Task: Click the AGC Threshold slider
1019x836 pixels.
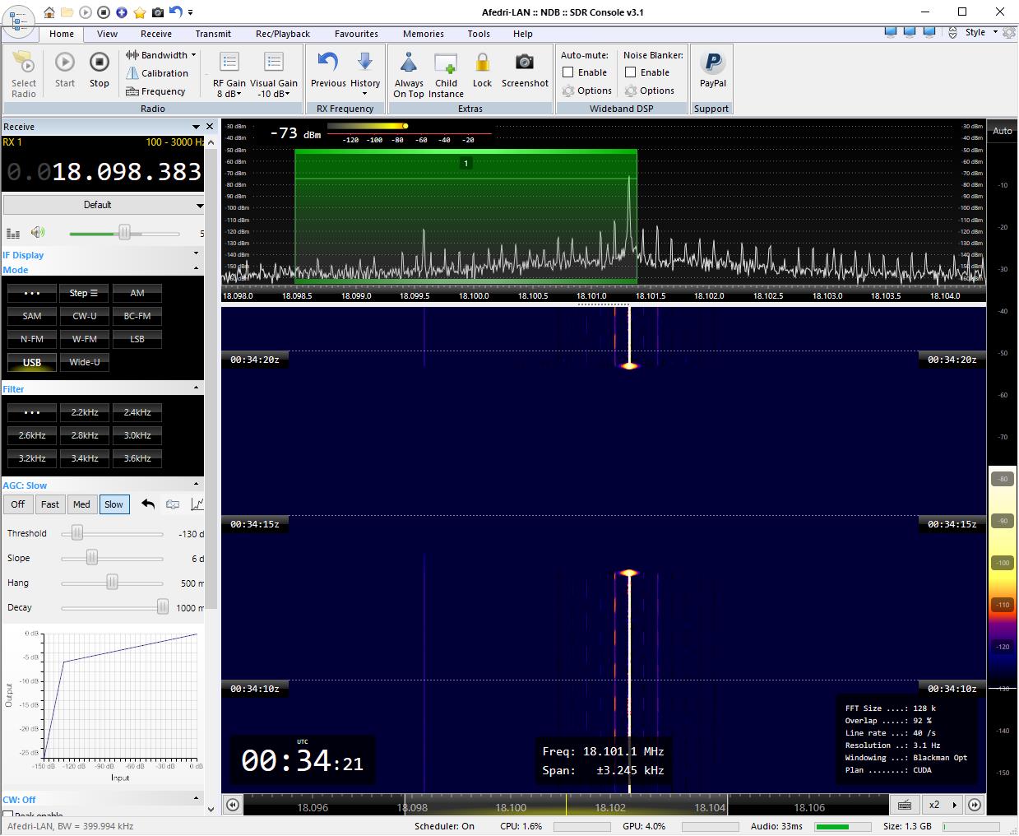Action: coord(77,533)
